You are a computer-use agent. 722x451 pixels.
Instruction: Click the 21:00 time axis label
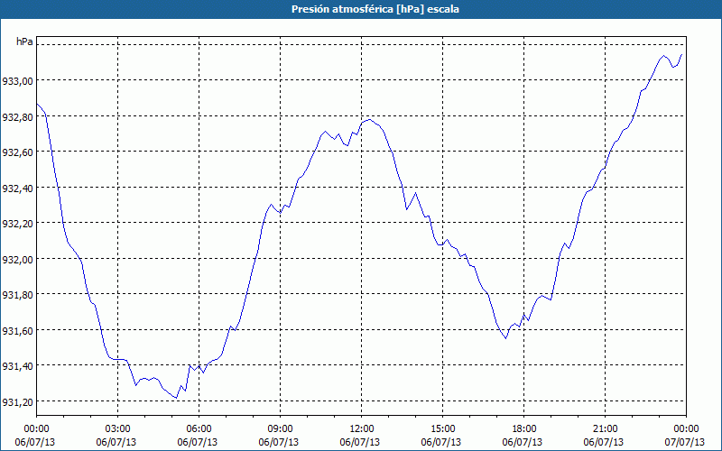pyautogui.click(x=605, y=429)
